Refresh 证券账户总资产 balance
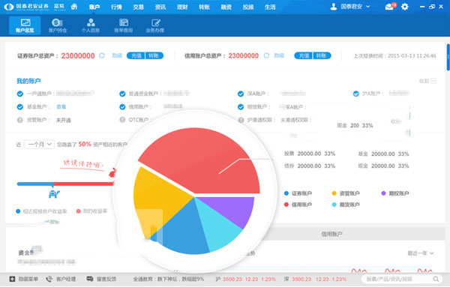Image resolution: width=450 pixels, height=287 pixels. click(102, 55)
